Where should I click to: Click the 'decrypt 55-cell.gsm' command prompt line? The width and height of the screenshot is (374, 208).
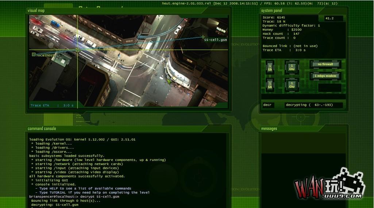click(74, 197)
